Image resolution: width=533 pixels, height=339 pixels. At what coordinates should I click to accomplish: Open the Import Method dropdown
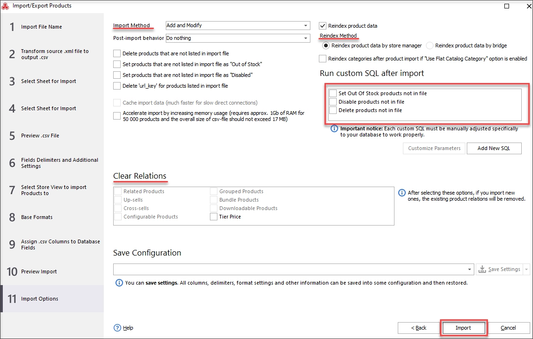click(x=305, y=25)
